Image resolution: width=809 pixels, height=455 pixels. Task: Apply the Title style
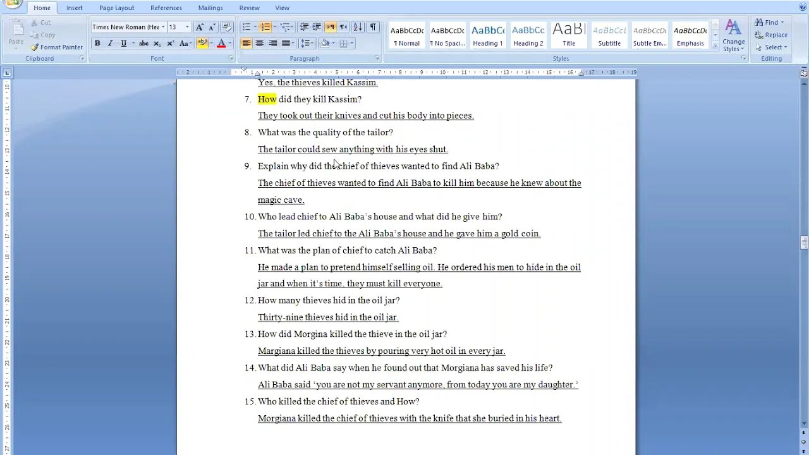[x=569, y=35]
